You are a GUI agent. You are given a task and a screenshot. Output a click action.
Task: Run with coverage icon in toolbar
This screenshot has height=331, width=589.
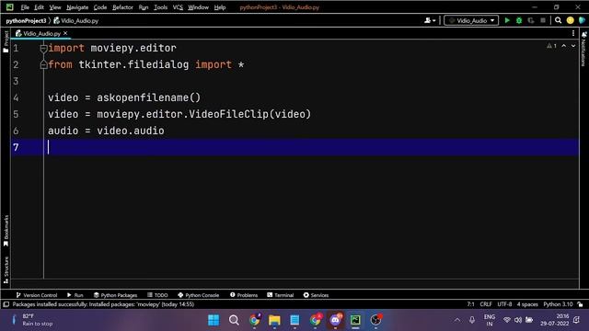531,20
